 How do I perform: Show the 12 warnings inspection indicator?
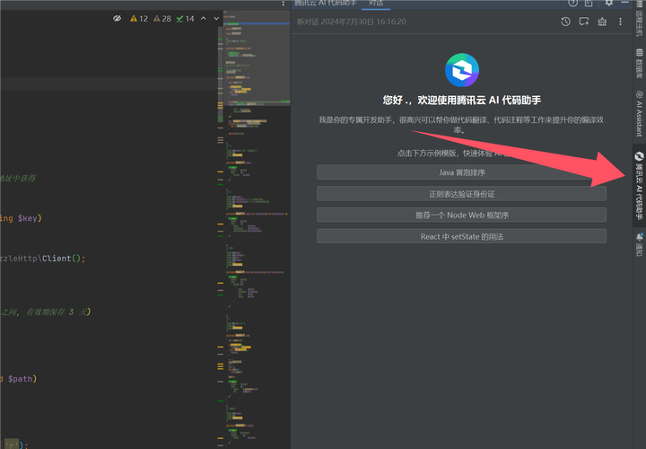(139, 19)
